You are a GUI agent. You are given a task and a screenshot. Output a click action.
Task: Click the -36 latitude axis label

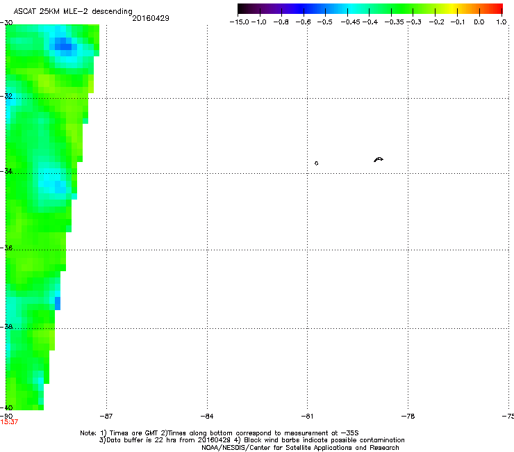[6, 248]
